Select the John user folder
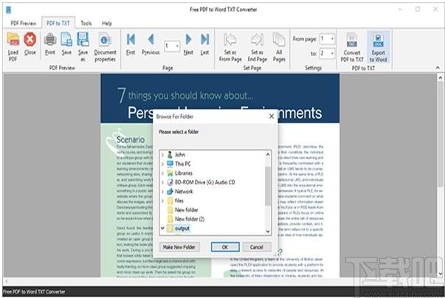Image resolution: width=445 pixels, height=298 pixels. pos(176,155)
